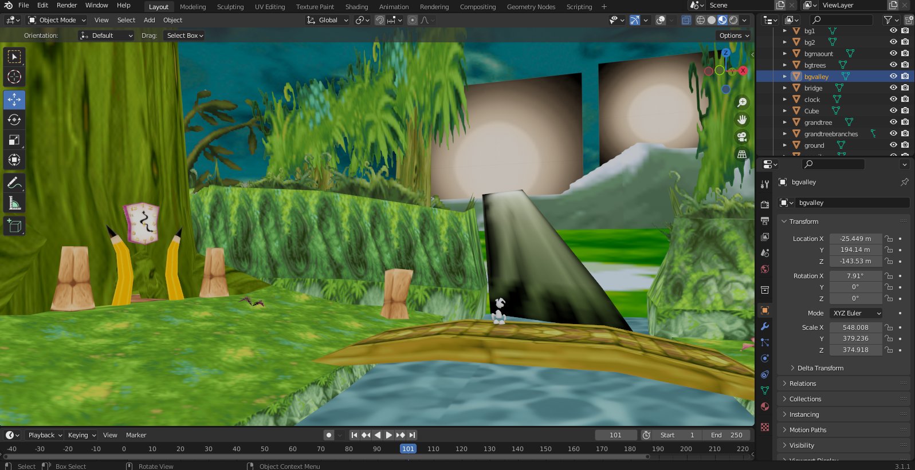Open the Output properties tab

pyautogui.click(x=765, y=220)
